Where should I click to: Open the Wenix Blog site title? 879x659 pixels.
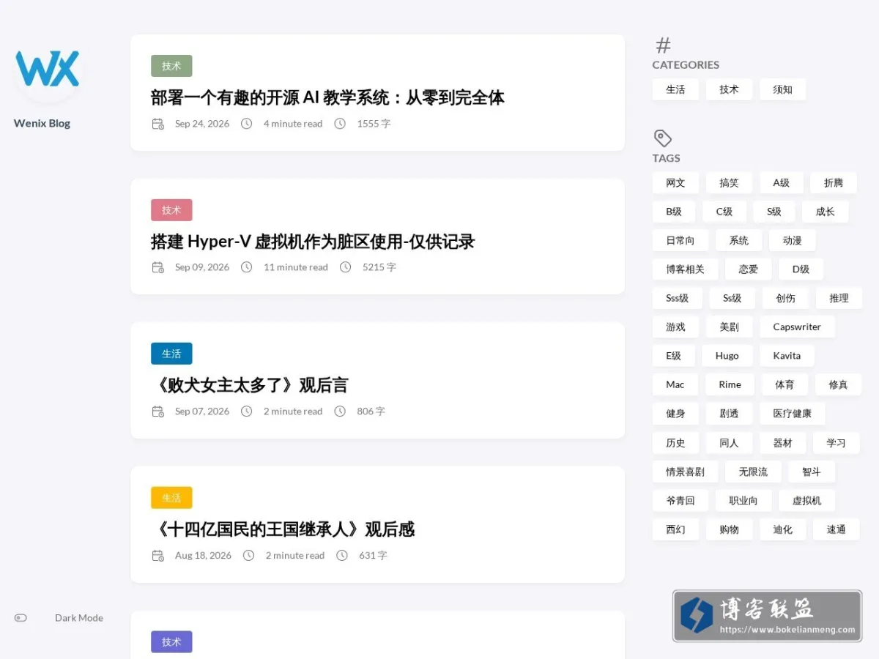coord(42,123)
